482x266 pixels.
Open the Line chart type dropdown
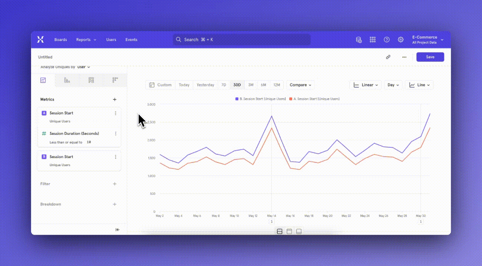[419, 85]
